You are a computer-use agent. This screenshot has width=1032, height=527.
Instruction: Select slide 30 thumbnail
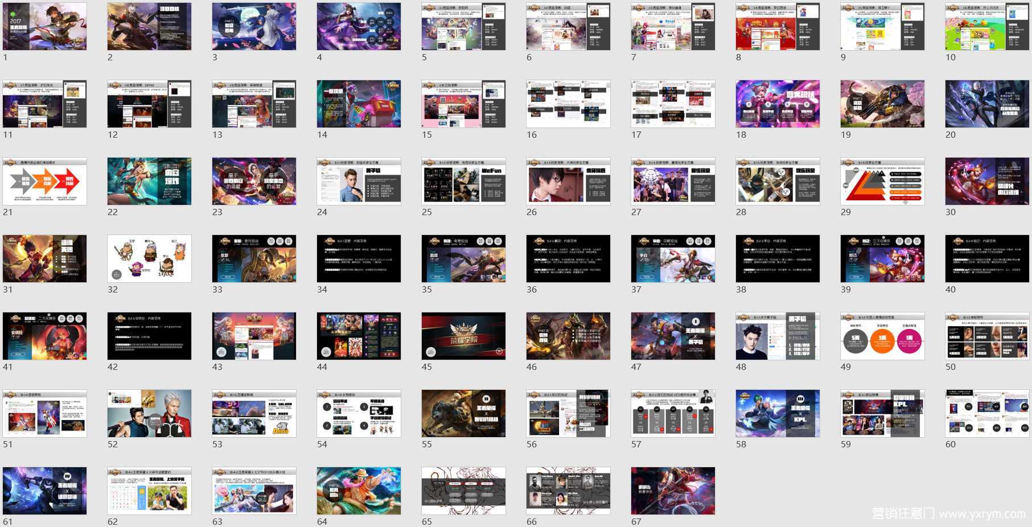click(x=987, y=181)
